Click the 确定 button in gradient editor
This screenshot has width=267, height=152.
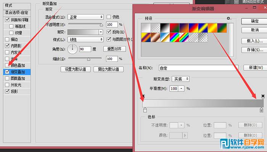point(255,21)
